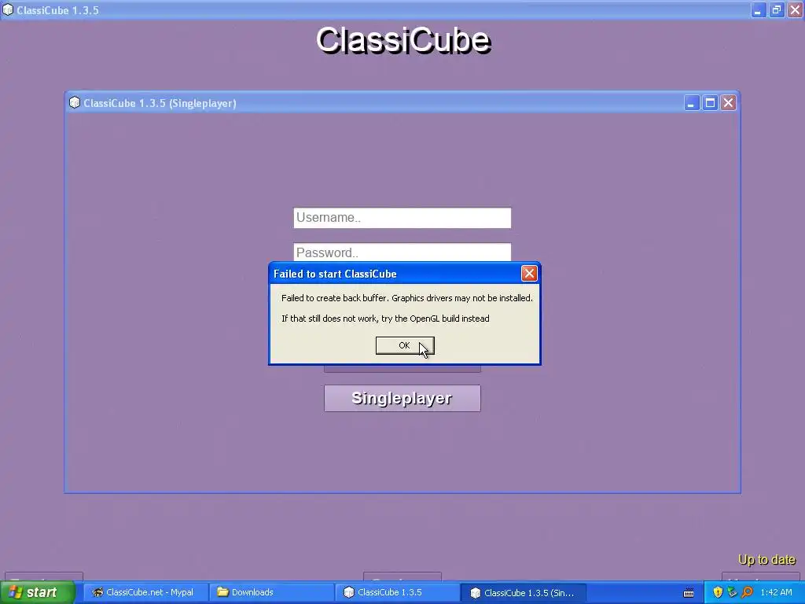Open the on-screen keyboard icon in taskbar
Image resolution: width=805 pixels, height=604 pixels.
pyautogui.click(x=689, y=593)
